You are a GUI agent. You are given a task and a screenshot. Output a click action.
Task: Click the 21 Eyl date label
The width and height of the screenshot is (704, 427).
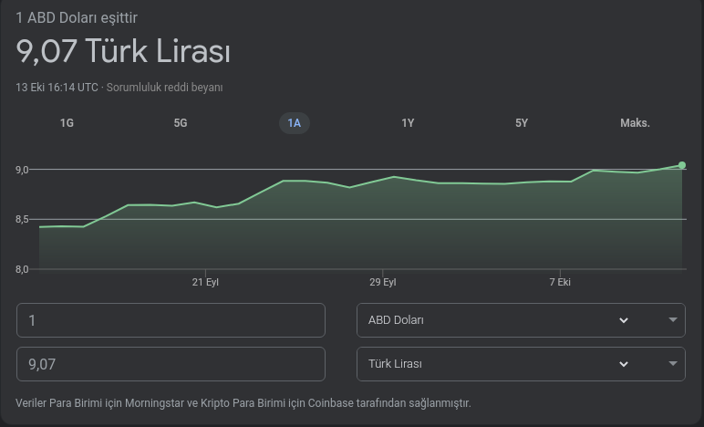point(205,283)
